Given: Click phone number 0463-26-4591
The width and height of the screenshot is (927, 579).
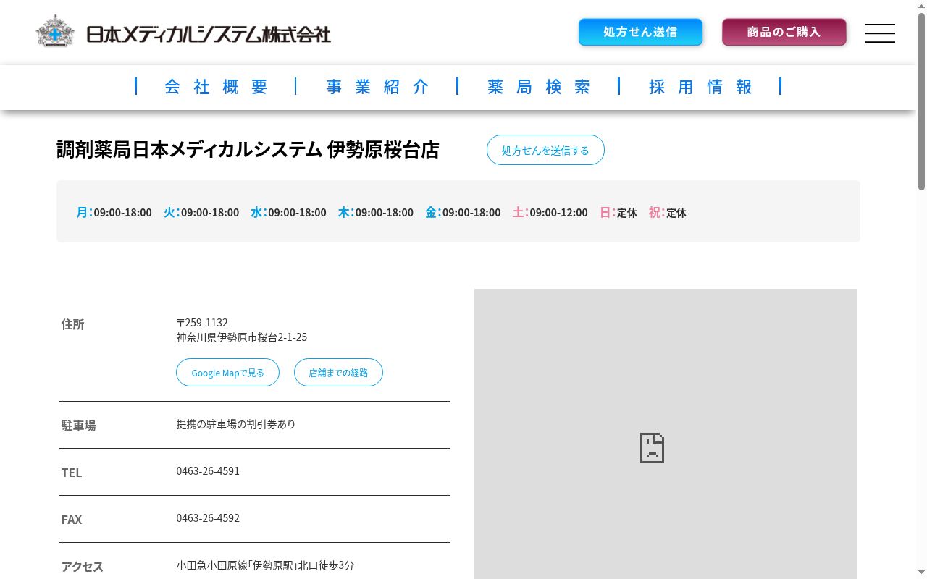Looking at the screenshot, I should (208, 471).
